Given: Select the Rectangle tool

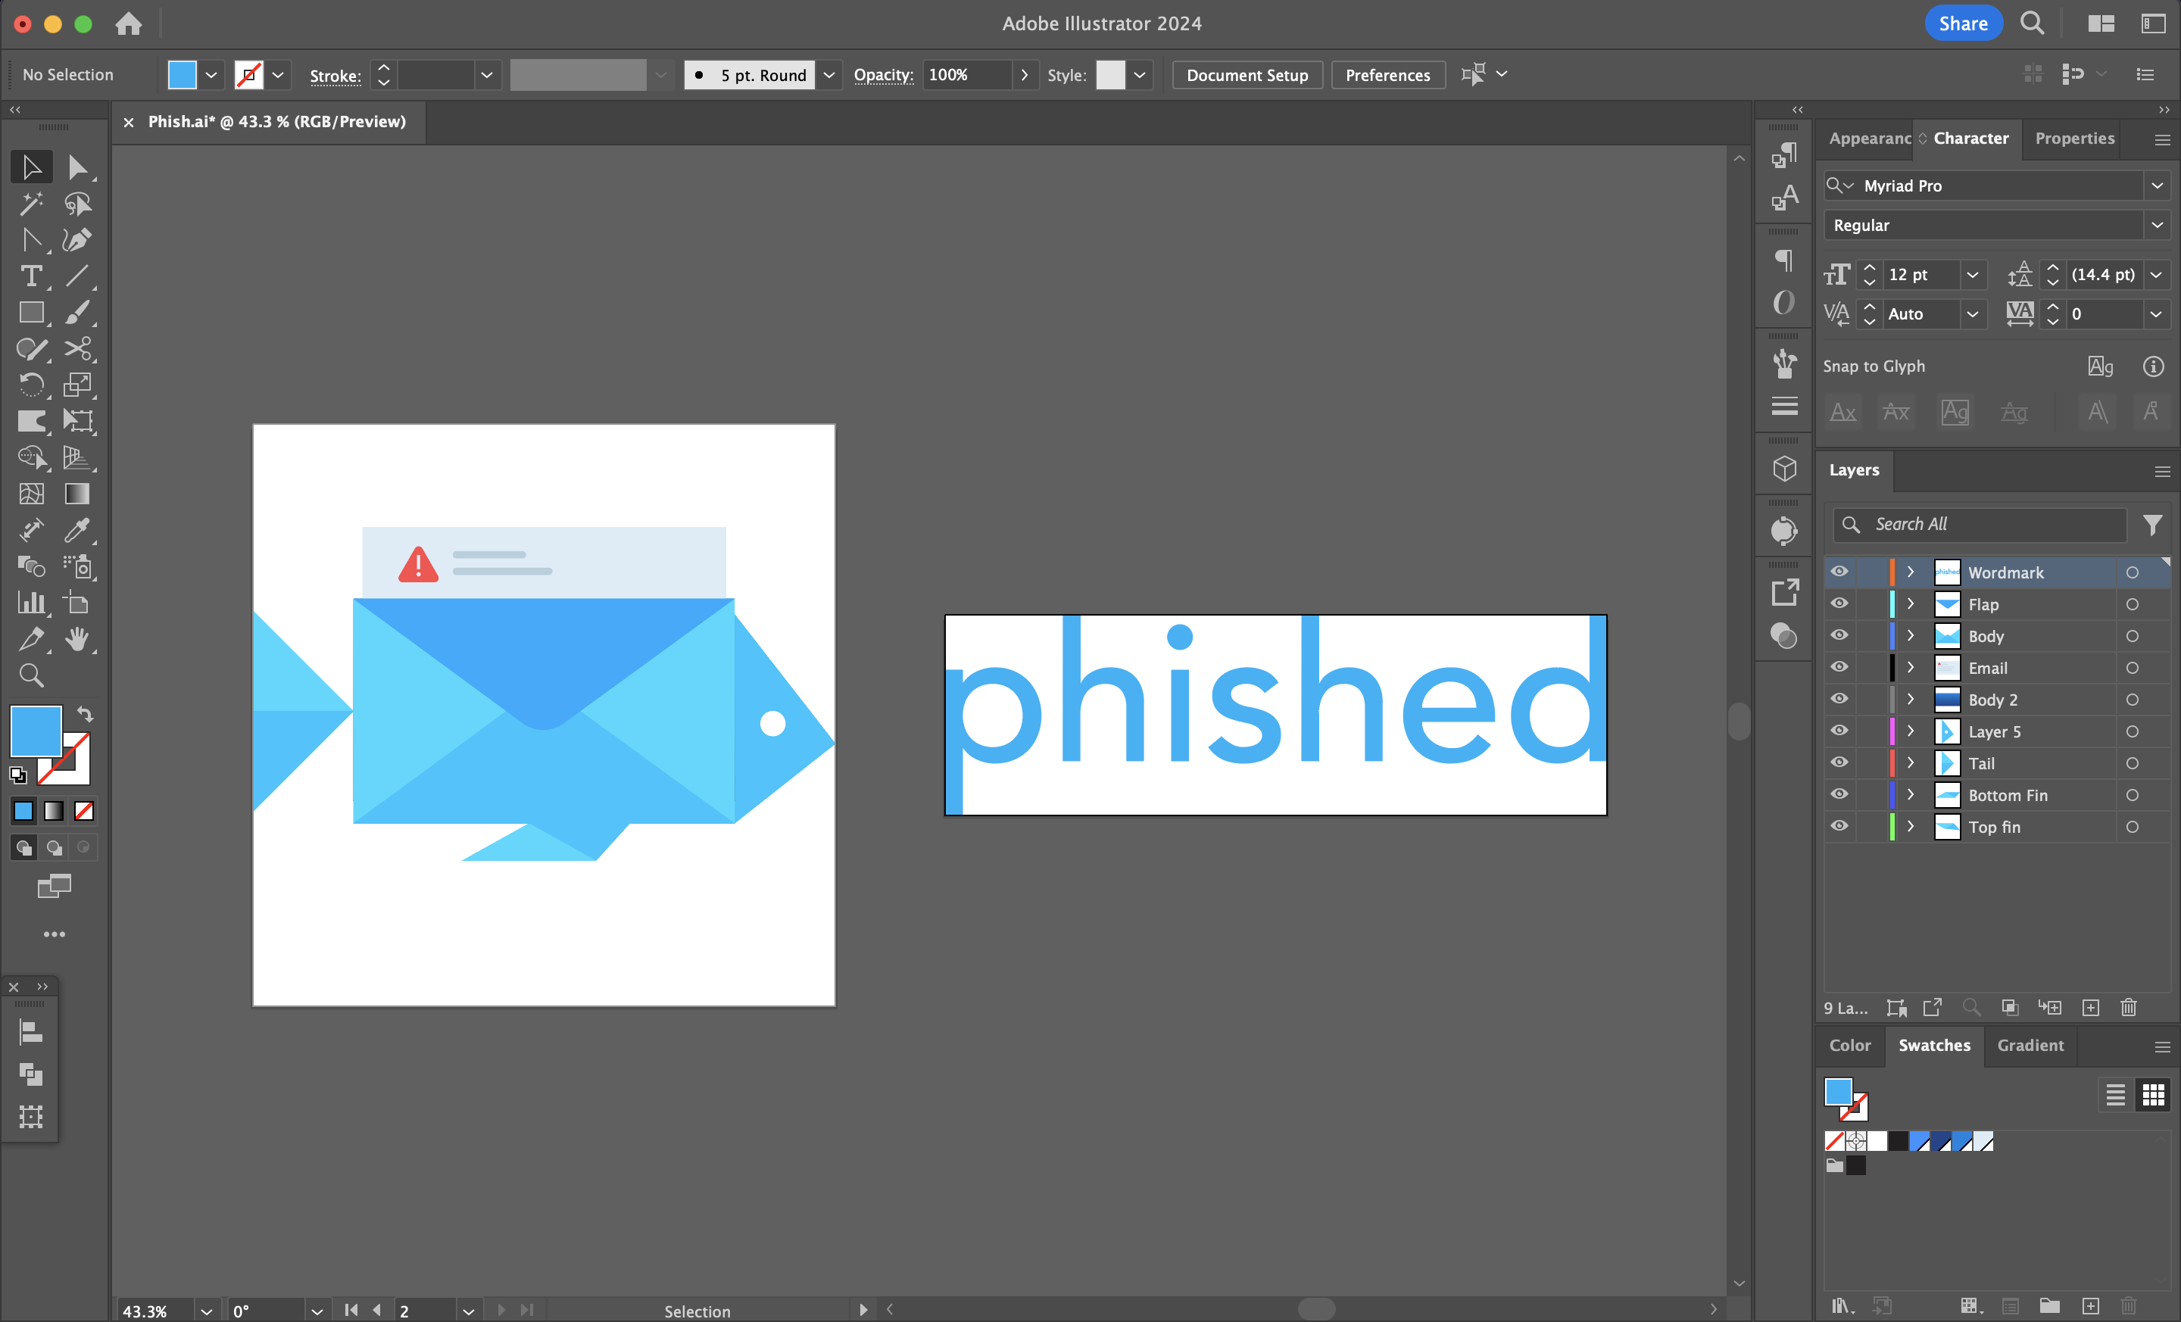Looking at the screenshot, I should click(x=31, y=313).
